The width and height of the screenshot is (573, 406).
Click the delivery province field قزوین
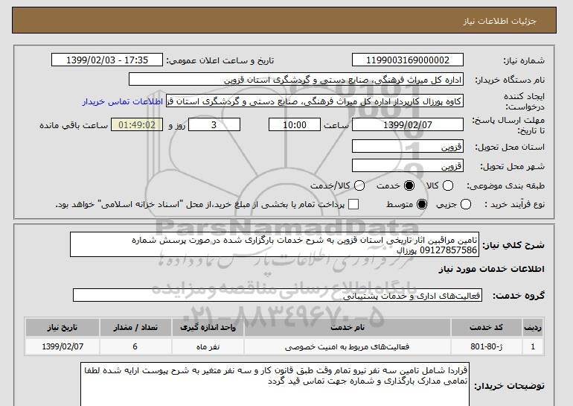(408, 147)
